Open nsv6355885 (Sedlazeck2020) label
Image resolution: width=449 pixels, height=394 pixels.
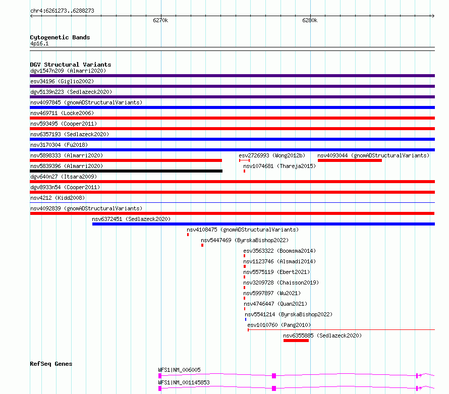(x=322, y=335)
